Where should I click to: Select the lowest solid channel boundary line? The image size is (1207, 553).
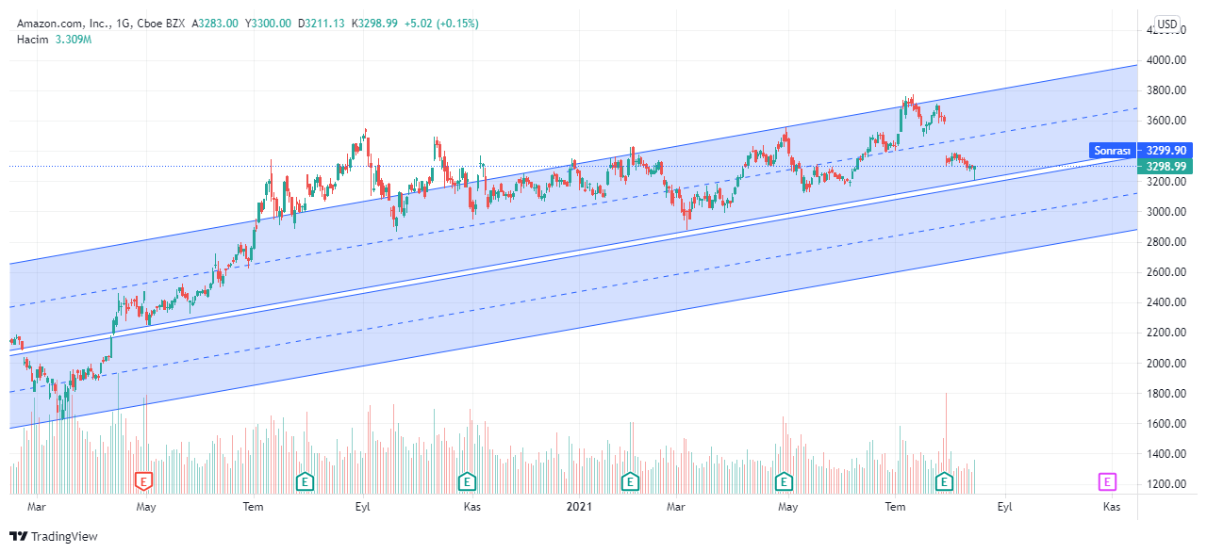[573, 330]
